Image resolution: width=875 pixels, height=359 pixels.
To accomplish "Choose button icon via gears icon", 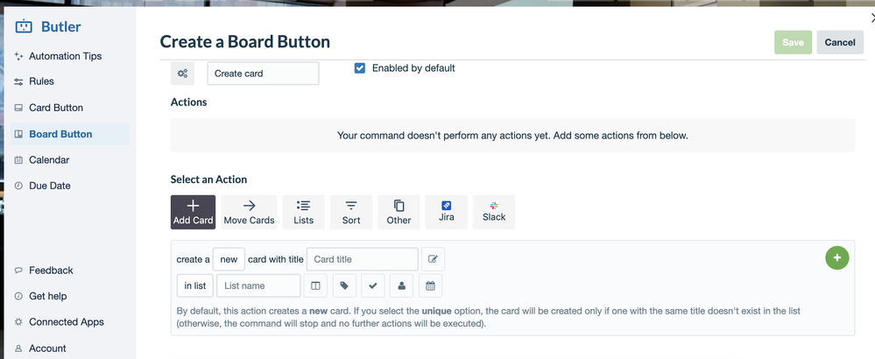I will tap(182, 74).
